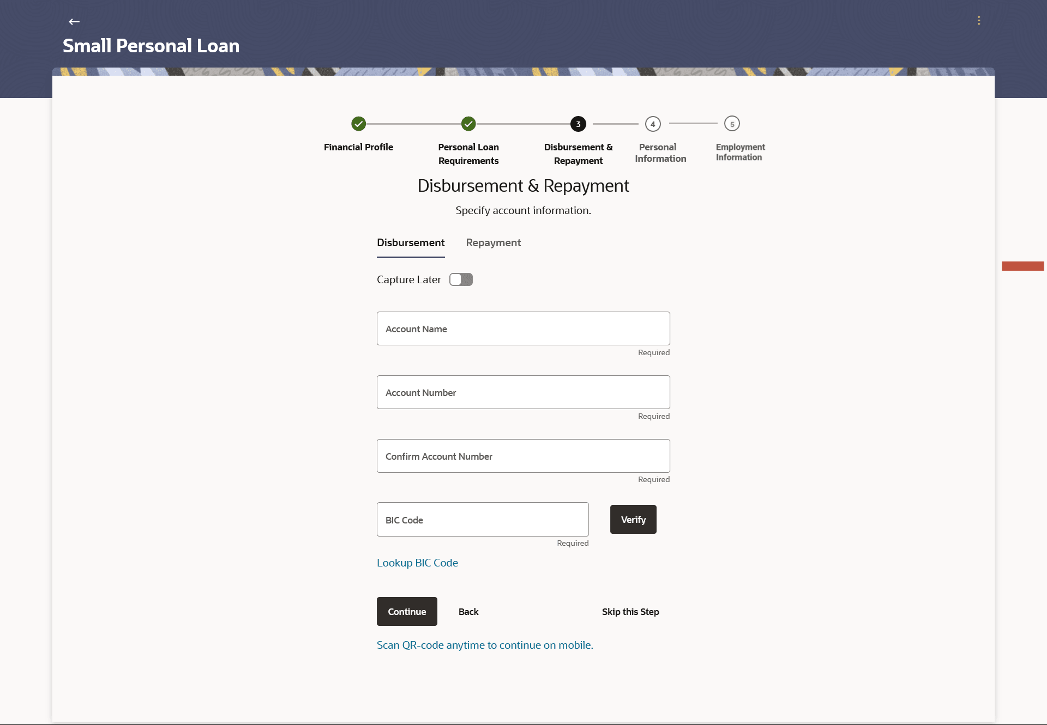The height and width of the screenshot is (725, 1047).
Task: Open the three-dot options menu
Action: [x=979, y=21]
